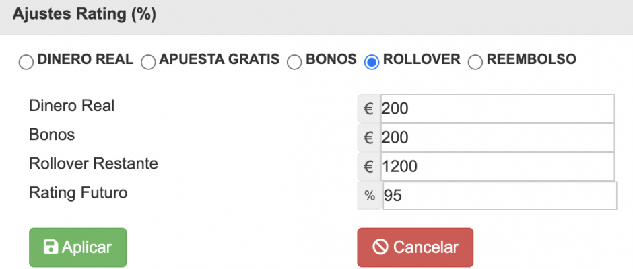The height and width of the screenshot is (269, 633).
Task: Click the Rating Futuro text label
Action: [x=78, y=193]
